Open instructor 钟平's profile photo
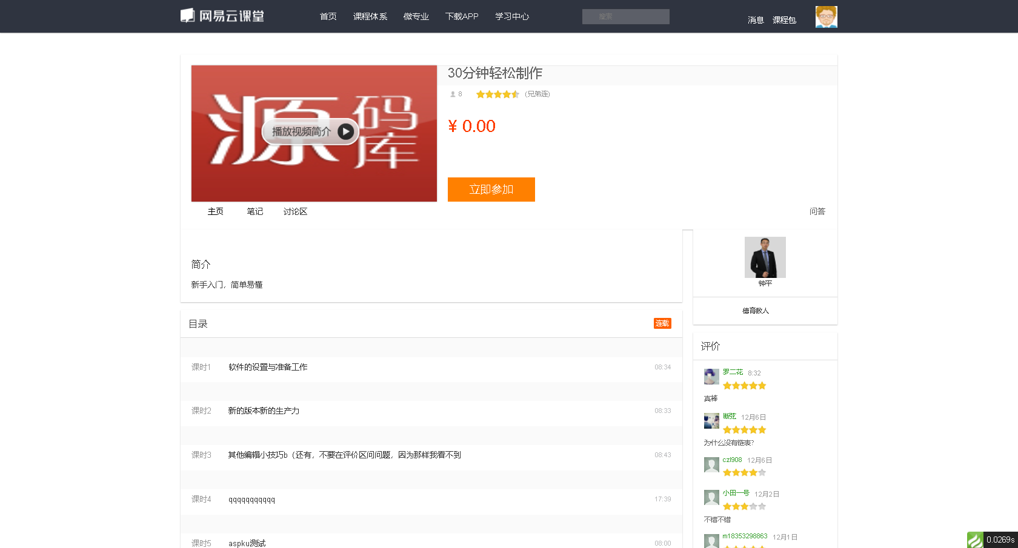 (x=765, y=257)
